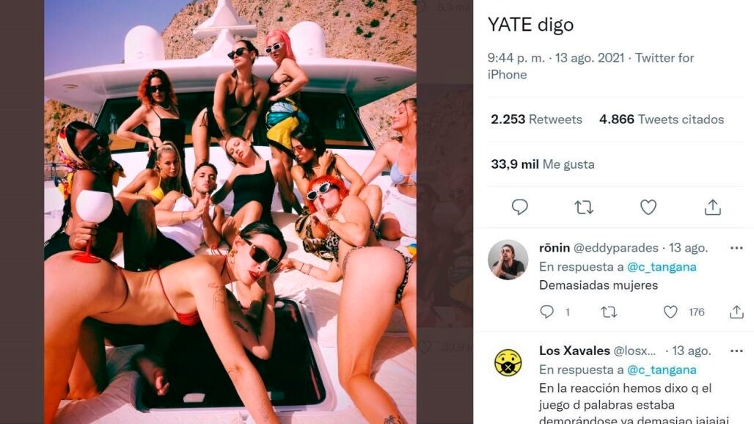Open the 33,9 mil Me gusta list
This screenshot has width=754, height=424.
(543, 164)
